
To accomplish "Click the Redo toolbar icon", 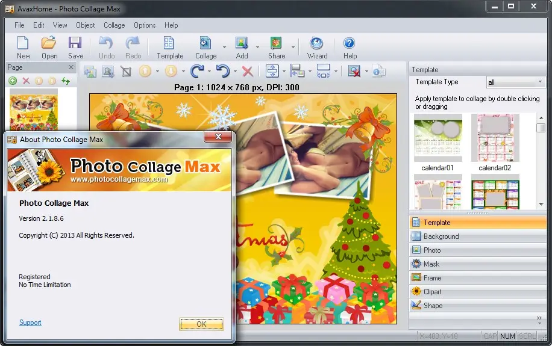I will (133, 48).
